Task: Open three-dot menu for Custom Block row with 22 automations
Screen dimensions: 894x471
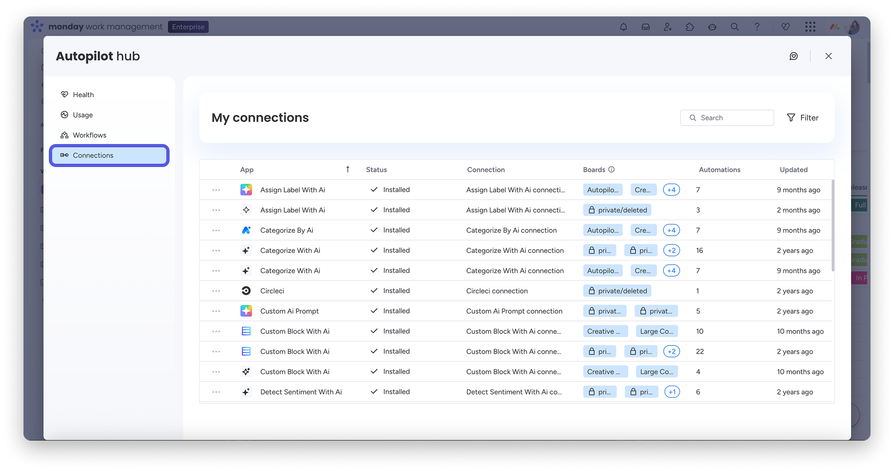Action: [216, 351]
